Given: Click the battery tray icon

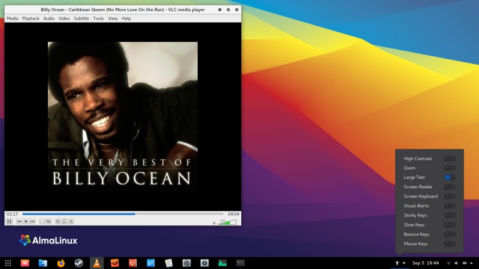Looking at the screenshot, I should pyautogui.click(x=465, y=263).
